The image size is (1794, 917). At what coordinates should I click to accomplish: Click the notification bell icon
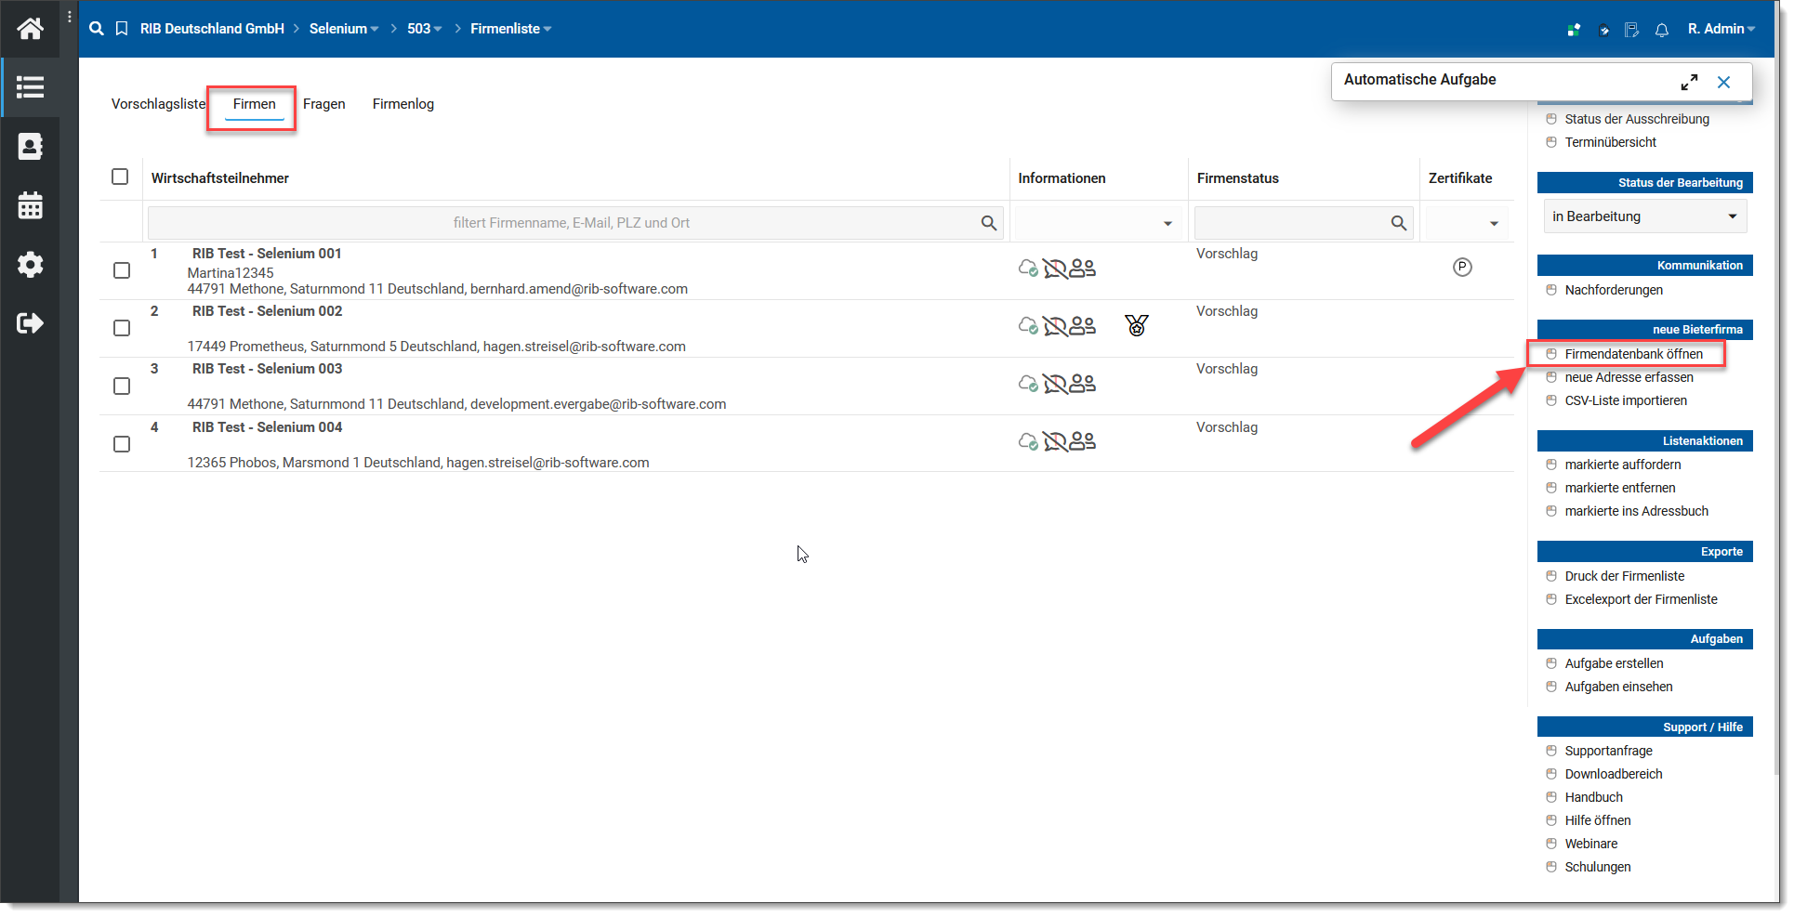(1661, 30)
